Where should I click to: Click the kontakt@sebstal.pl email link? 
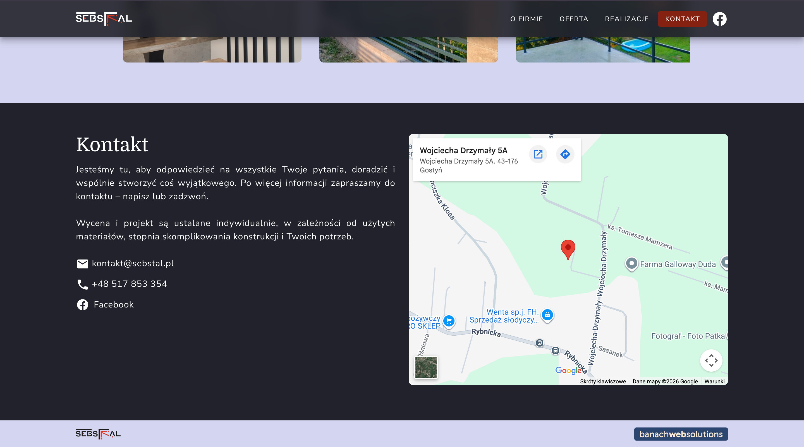133,264
